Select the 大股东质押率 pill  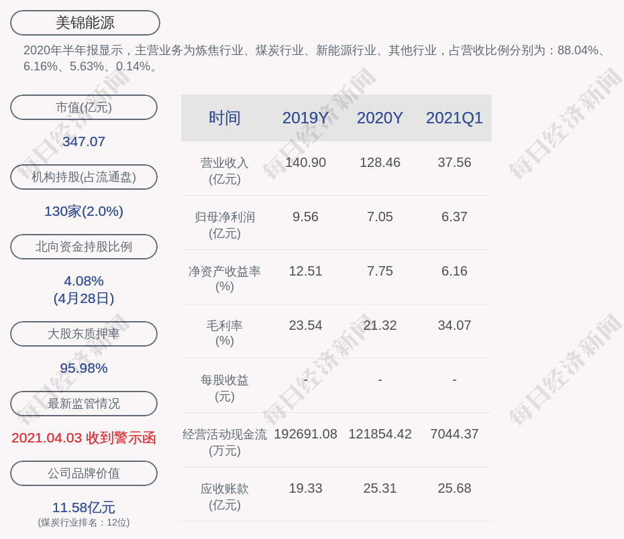(x=84, y=334)
